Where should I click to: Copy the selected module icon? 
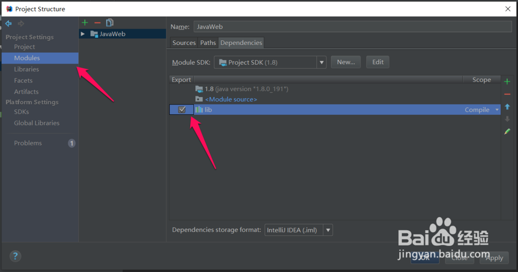[x=110, y=22]
